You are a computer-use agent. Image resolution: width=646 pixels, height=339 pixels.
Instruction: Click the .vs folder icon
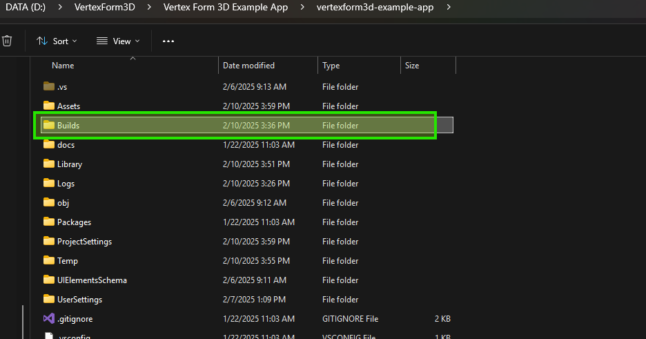coord(48,87)
